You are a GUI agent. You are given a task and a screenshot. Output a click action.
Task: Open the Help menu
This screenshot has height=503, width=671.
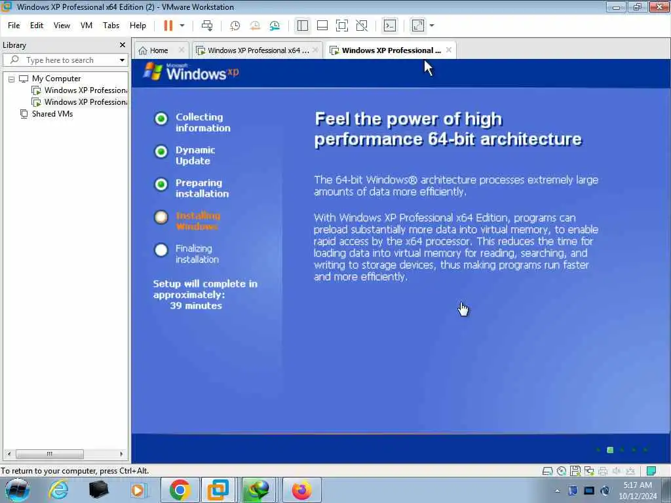138,26
